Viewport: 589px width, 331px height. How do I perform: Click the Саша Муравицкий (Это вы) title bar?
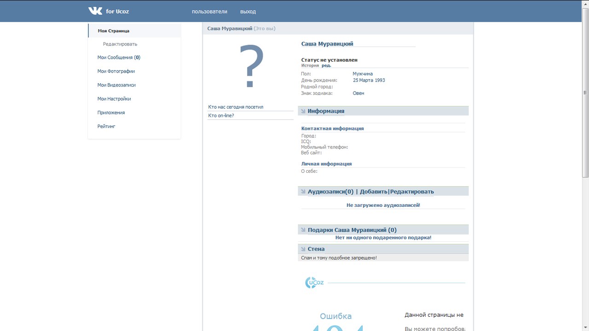(x=338, y=29)
